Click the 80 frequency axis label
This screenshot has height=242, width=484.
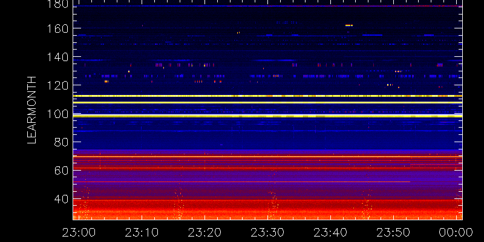[x=61, y=142]
